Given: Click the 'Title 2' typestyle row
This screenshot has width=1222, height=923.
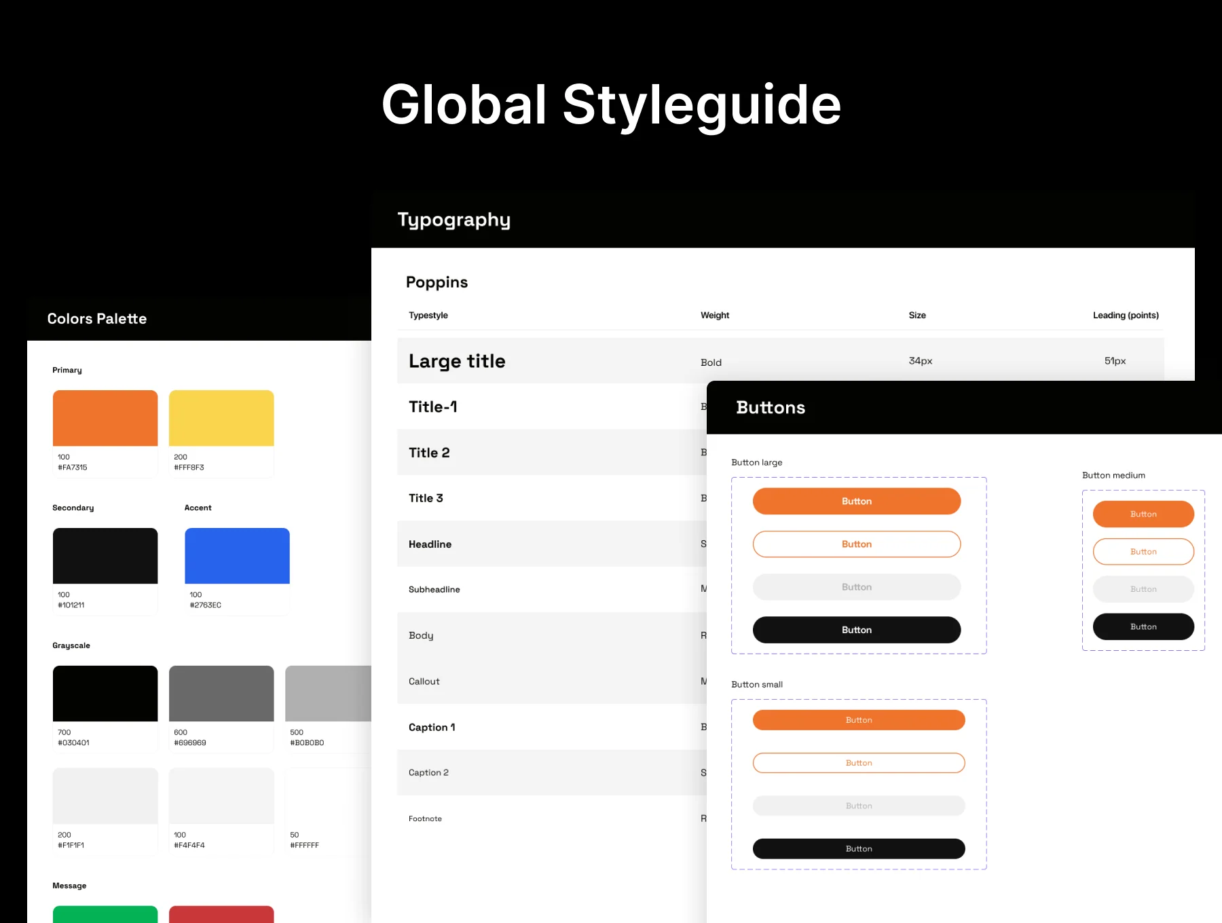Looking at the screenshot, I should click(x=552, y=453).
